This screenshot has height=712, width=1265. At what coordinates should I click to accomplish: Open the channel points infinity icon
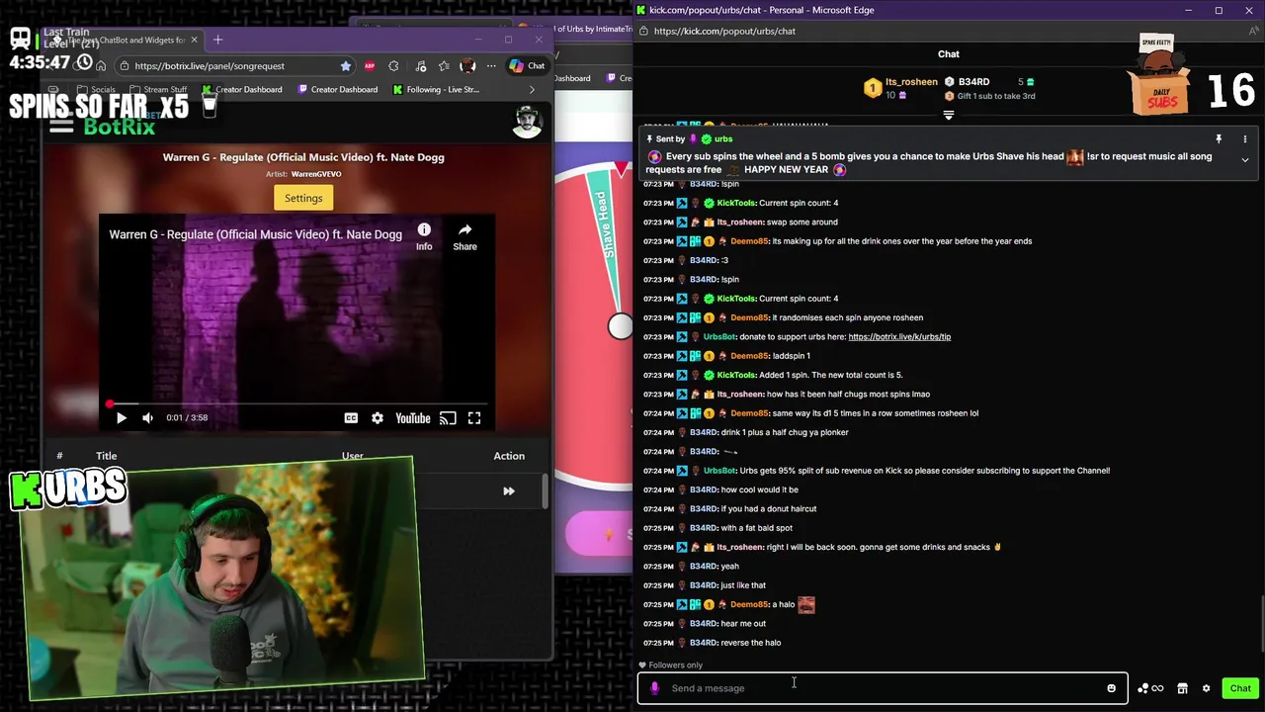tap(1150, 688)
